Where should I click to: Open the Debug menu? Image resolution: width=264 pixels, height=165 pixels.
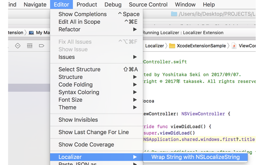click(x=113, y=5)
